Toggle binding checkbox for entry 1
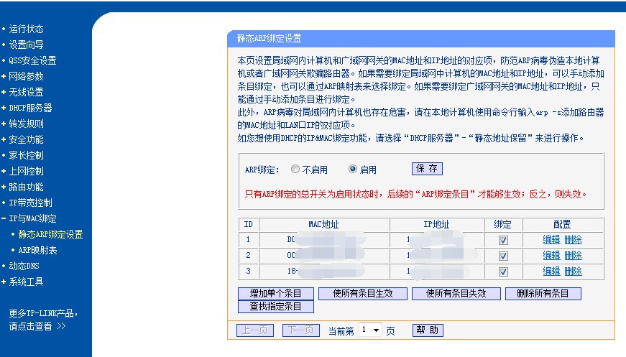Screen dimensions: 626x357 pyautogui.click(x=503, y=240)
